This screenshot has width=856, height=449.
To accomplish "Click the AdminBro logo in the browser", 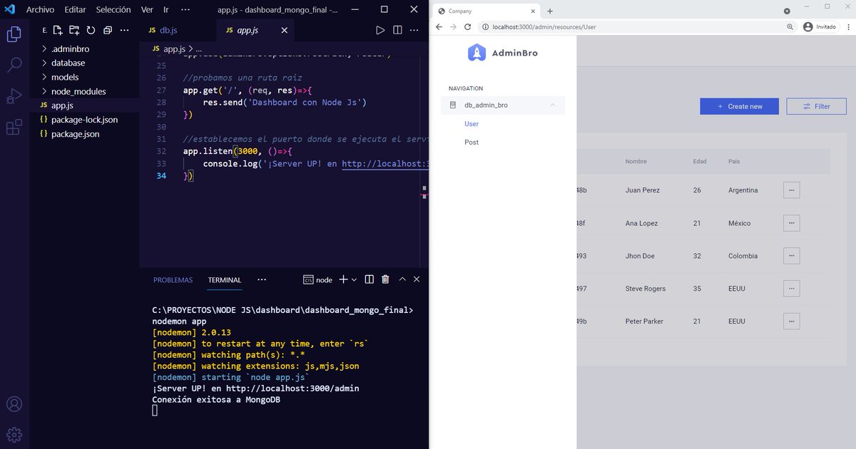I will pyautogui.click(x=503, y=53).
